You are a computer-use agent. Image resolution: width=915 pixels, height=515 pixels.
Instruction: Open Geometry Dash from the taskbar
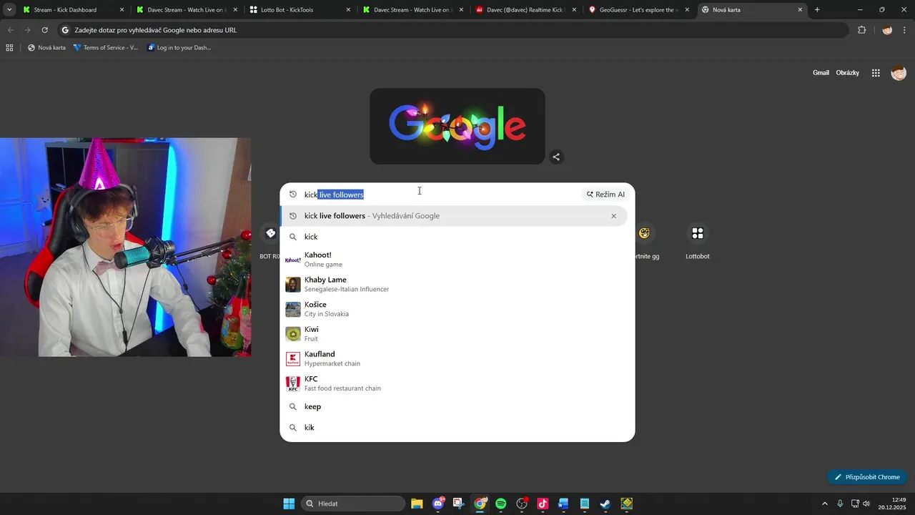pos(626,504)
